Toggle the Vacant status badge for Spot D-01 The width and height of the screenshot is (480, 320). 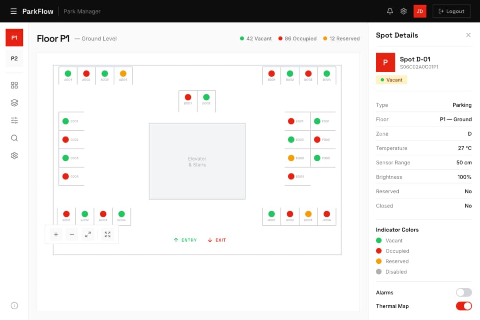pos(391,80)
